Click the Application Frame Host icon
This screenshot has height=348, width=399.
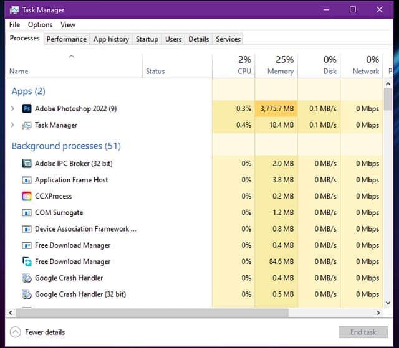pyautogui.click(x=27, y=180)
